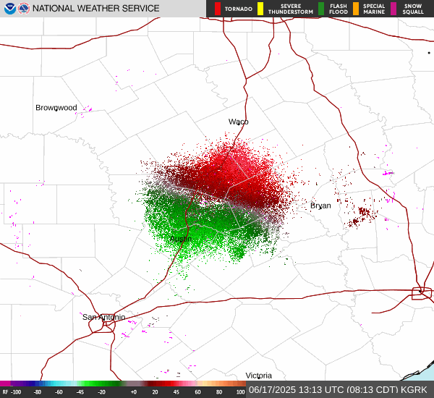Click the 100 value on velocity scale

pos(241,392)
